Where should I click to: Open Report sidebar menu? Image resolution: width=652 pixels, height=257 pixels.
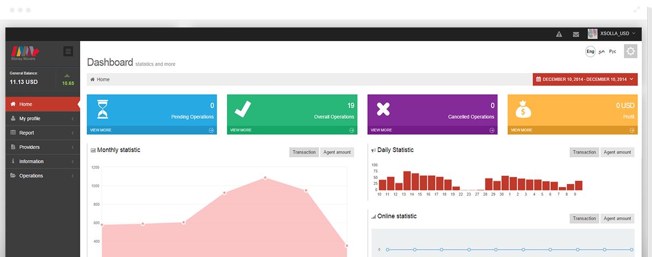coord(43,133)
